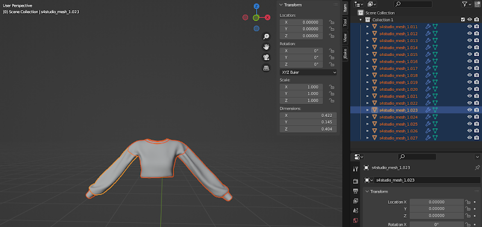
Task: Collapse Collection 1 in the outliner
Action: click(x=360, y=20)
